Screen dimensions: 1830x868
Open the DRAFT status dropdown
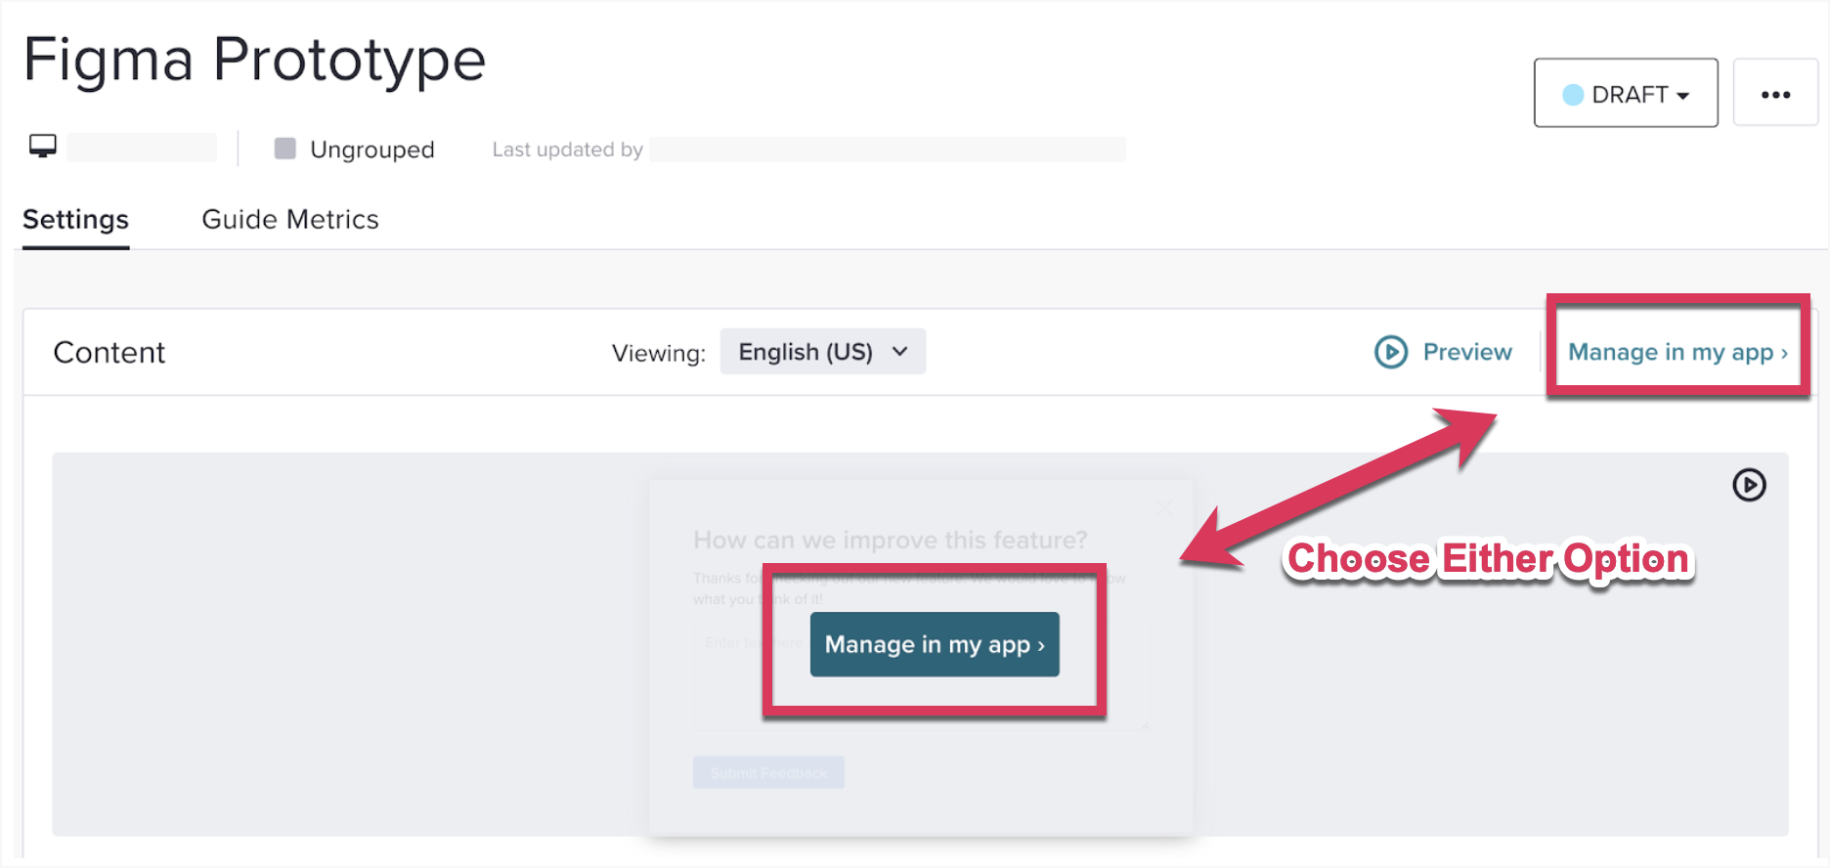[x=1626, y=93]
